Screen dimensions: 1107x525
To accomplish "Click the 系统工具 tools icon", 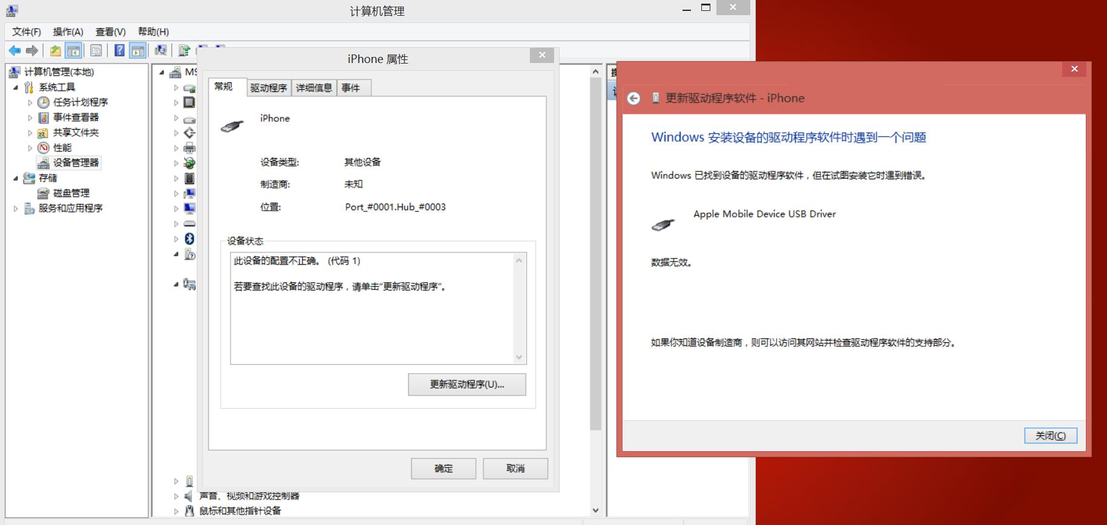I will point(29,87).
